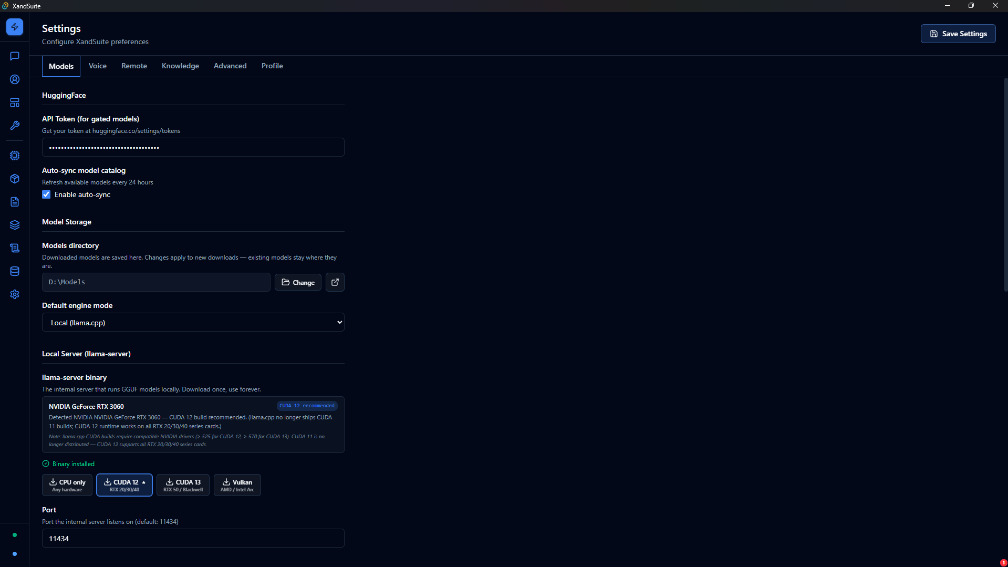Select the CPU only binary option

point(67,484)
